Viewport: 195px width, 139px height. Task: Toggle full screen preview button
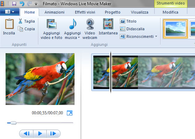pos(70,113)
